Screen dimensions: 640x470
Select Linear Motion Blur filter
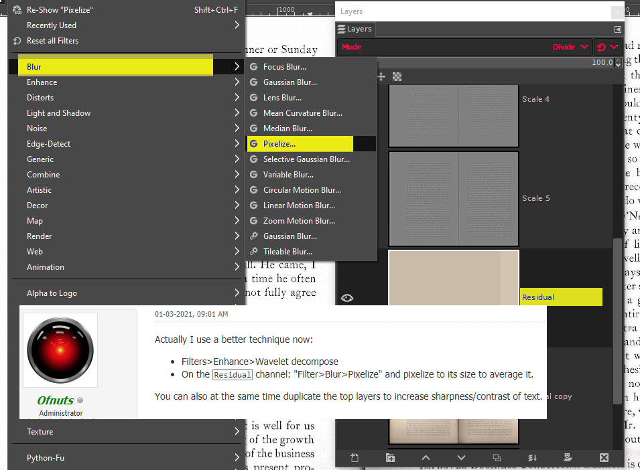[310, 206]
